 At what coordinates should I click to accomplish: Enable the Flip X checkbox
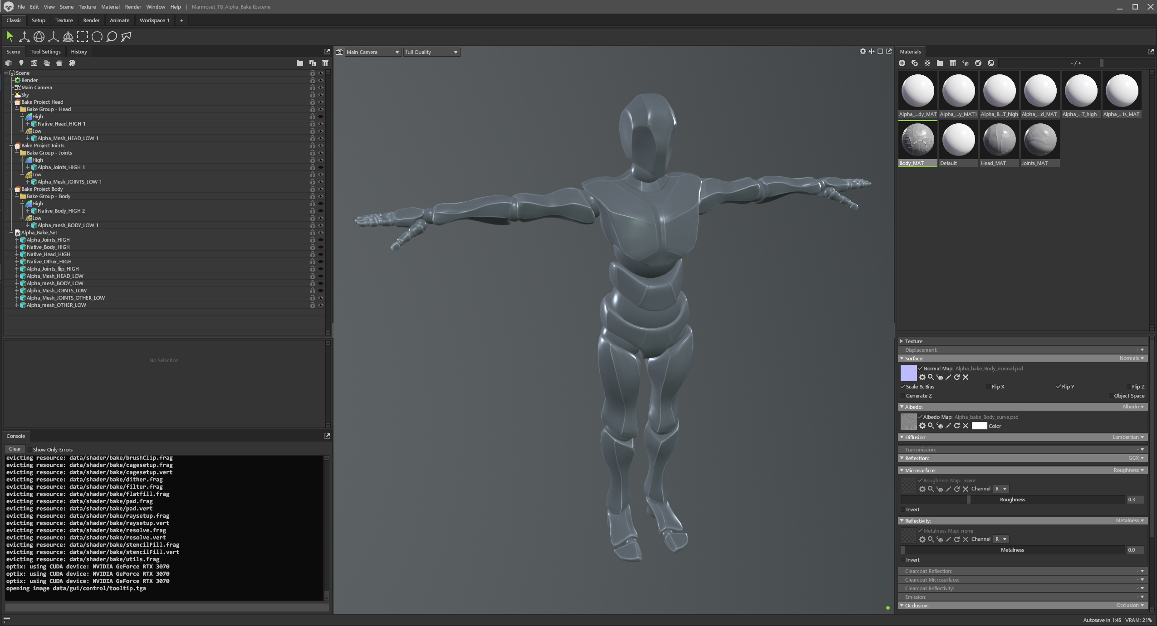click(989, 387)
